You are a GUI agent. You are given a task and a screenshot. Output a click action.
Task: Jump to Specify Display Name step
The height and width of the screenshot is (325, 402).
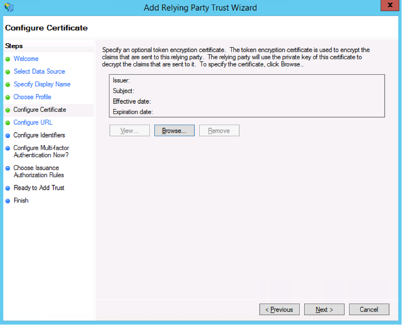pyautogui.click(x=42, y=84)
